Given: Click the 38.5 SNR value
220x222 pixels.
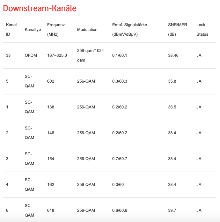Looking at the screenshot, I should click(172, 107).
